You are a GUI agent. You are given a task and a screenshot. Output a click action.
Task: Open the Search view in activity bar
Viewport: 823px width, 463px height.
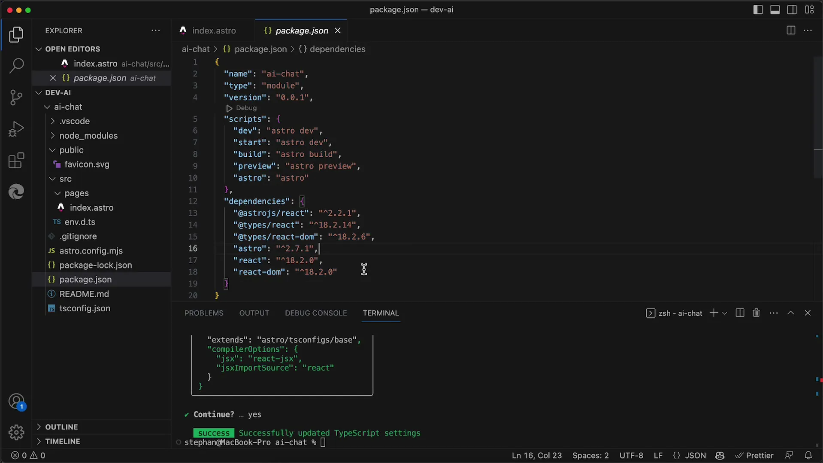click(16, 66)
